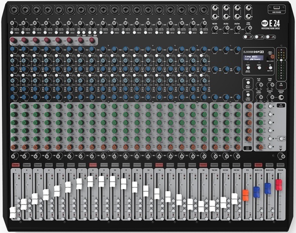Click the channel 1 orange FX send knob
Viewport: 296px width, 233px height.
tap(13, 147)
